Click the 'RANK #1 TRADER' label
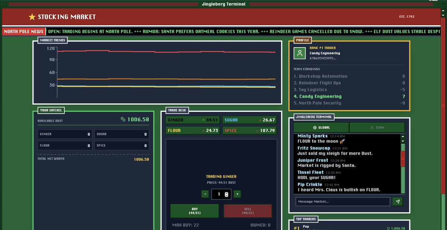Screen dimensions: 447x230 click(323, 48)
